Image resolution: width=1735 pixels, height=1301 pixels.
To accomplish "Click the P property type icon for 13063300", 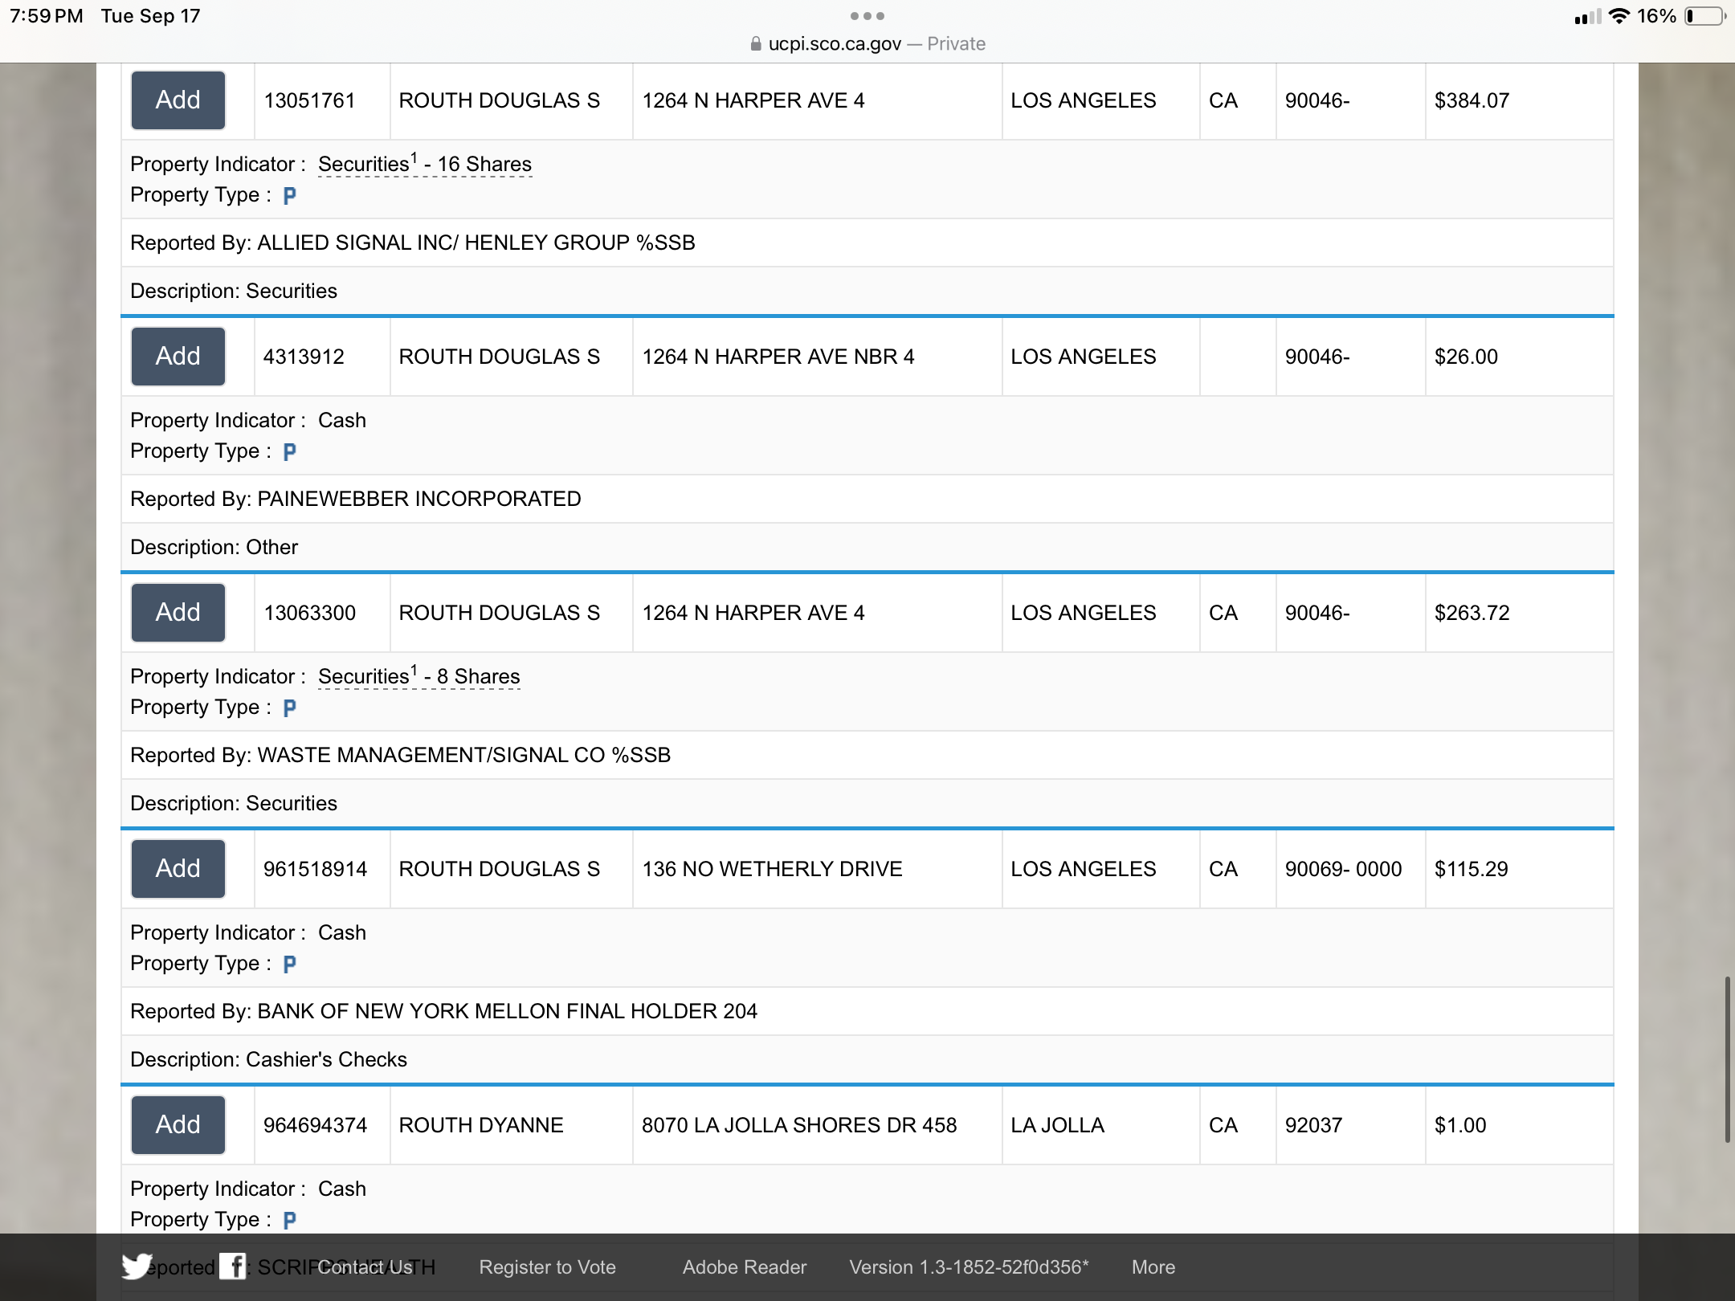I will tap(290, 708).
